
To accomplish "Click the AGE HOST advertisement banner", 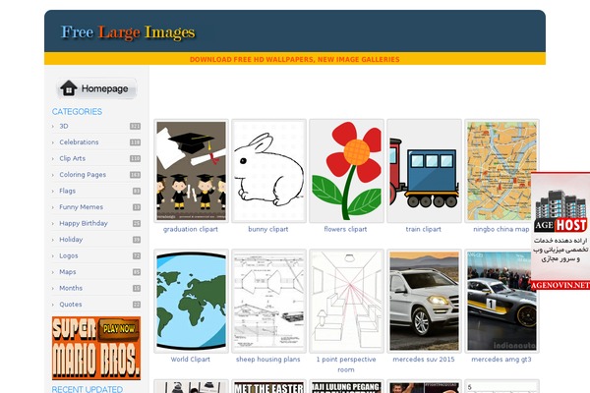I will (x=560, y=231).
